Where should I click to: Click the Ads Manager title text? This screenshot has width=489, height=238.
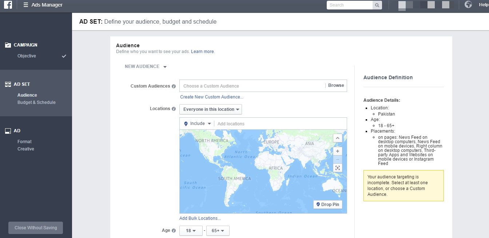pos(47,5)
